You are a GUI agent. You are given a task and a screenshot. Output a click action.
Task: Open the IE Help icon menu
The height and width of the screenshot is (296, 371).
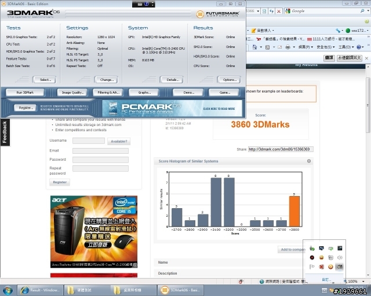coord(359,47)
